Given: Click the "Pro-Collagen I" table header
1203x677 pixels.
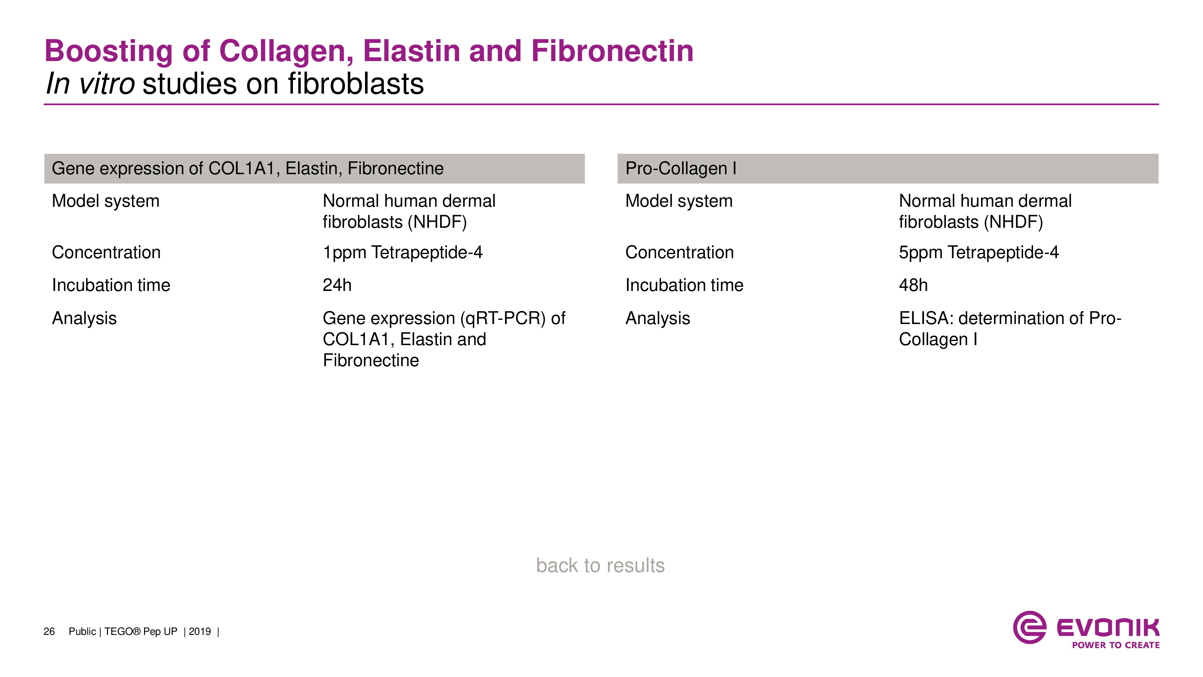Looking at the screenshot, I should click(x=681, y=168).
